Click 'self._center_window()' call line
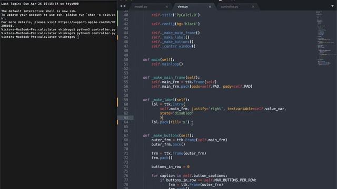Image resolution: width=337 pixels, height=189 pixels. [173, 46]
